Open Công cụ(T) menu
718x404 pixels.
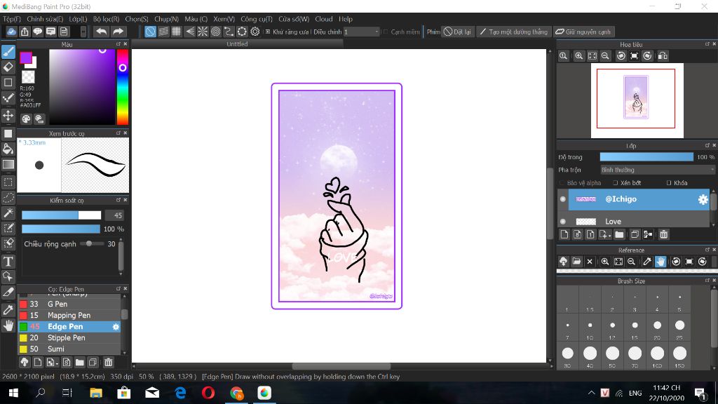257,19
